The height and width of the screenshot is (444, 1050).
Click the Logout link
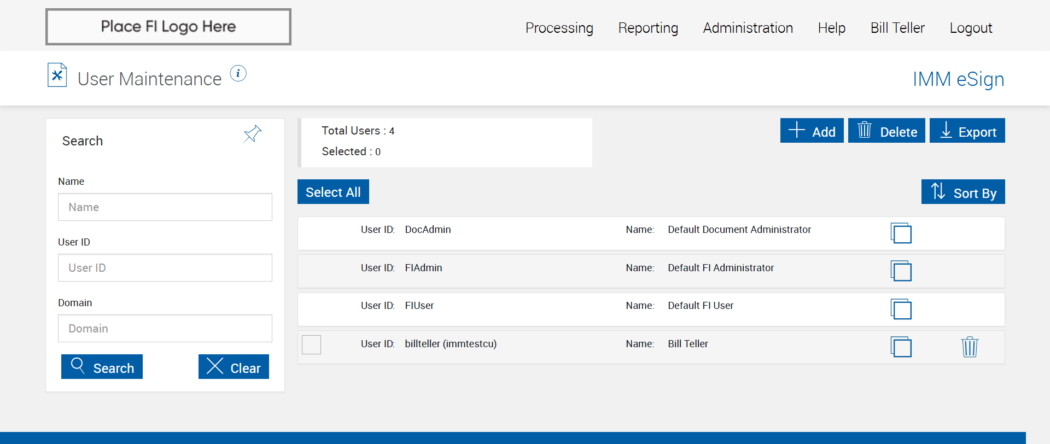[x=970, y=28]
